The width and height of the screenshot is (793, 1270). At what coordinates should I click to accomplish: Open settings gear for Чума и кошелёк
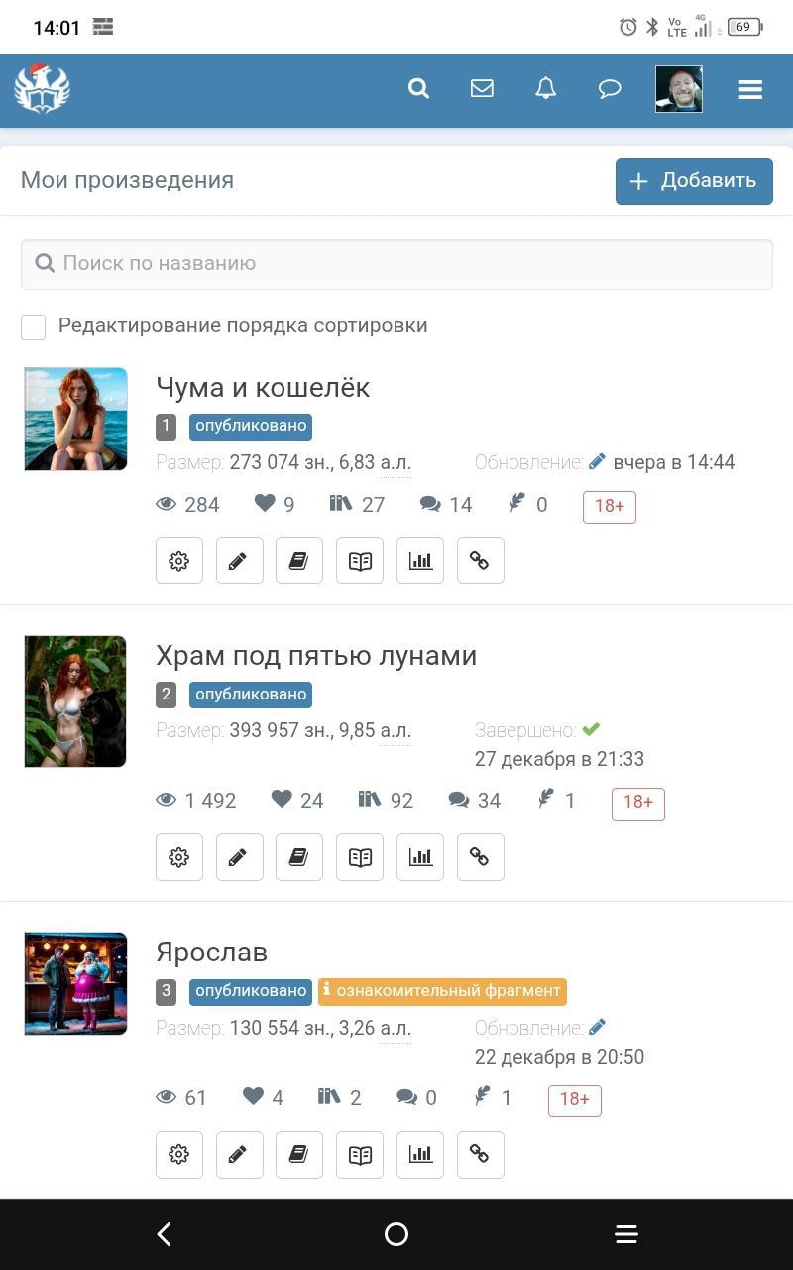tap(179, 561)
